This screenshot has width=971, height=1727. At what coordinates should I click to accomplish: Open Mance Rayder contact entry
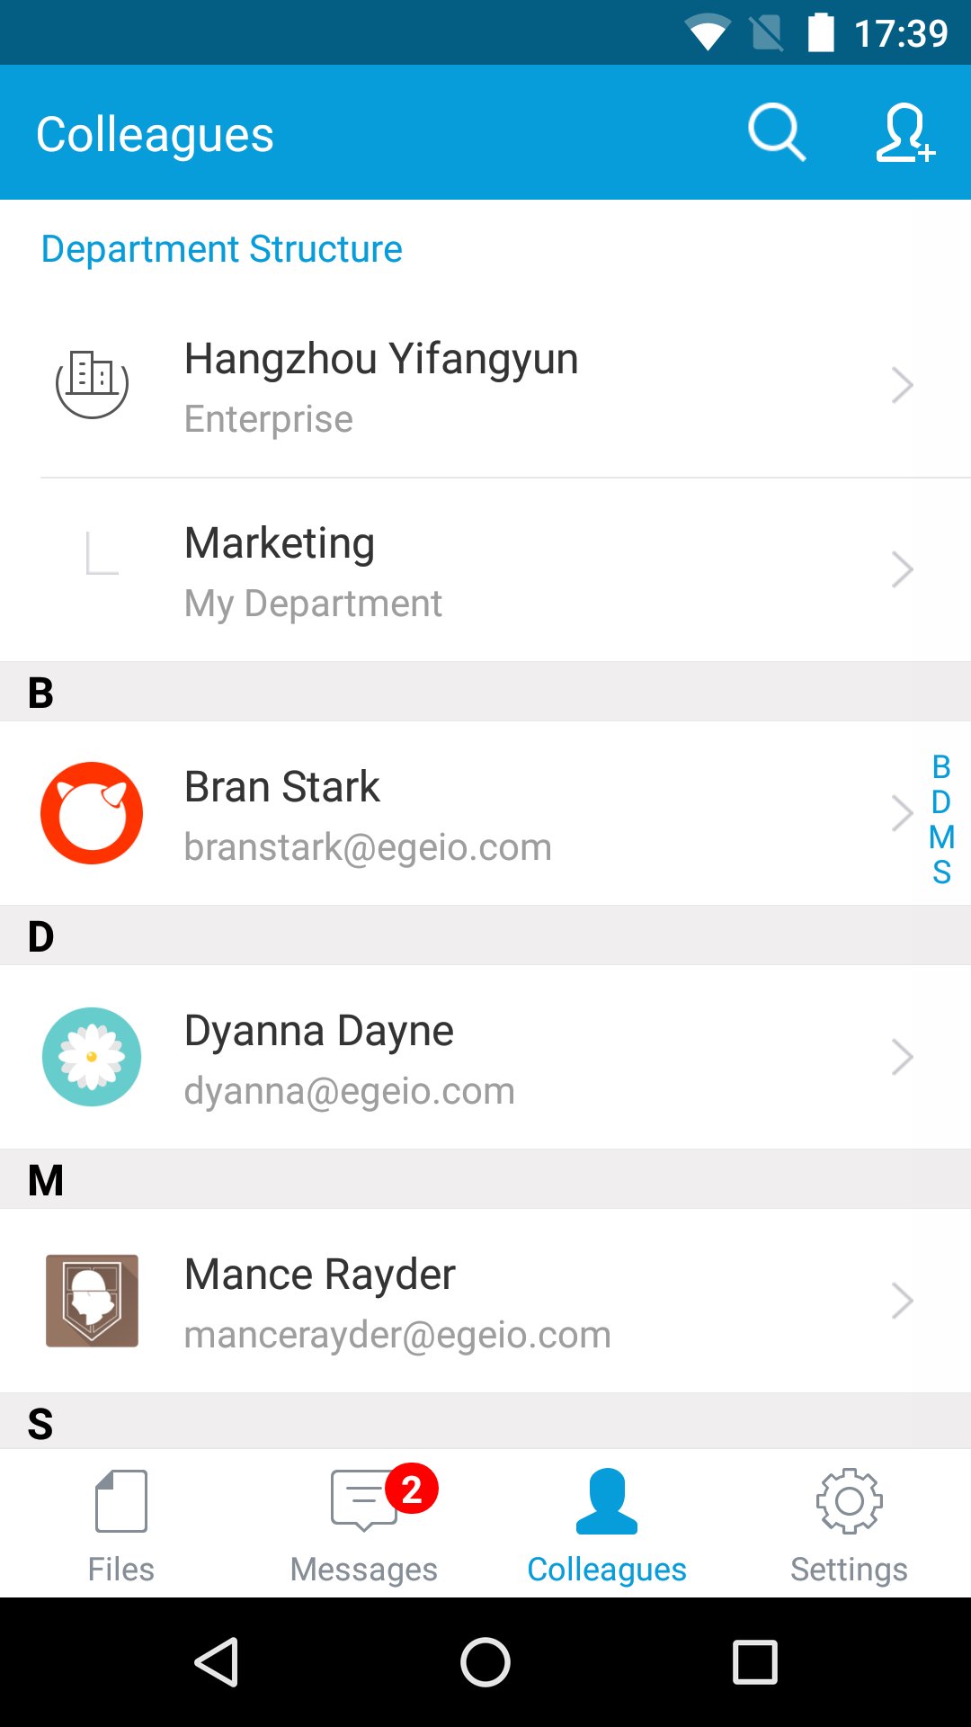(320, 1275)
